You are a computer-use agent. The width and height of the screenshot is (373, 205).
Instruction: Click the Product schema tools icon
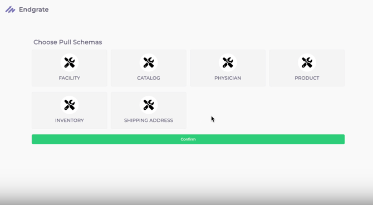pos(307,62)
